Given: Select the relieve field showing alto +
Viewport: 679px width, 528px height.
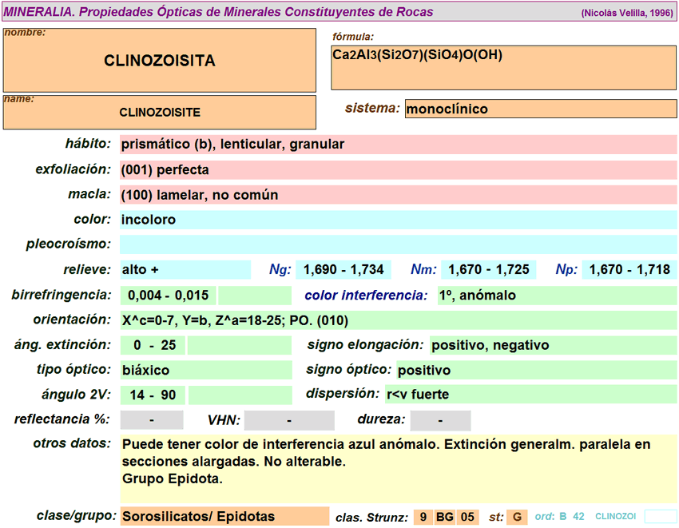Looking at the screenshot, I should pyautogui.click(x=185, y=270).
